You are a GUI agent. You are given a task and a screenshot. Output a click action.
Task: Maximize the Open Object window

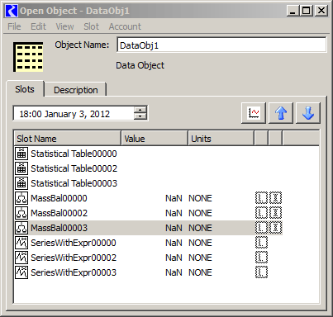pyautogui.click(x=307, y=11)
